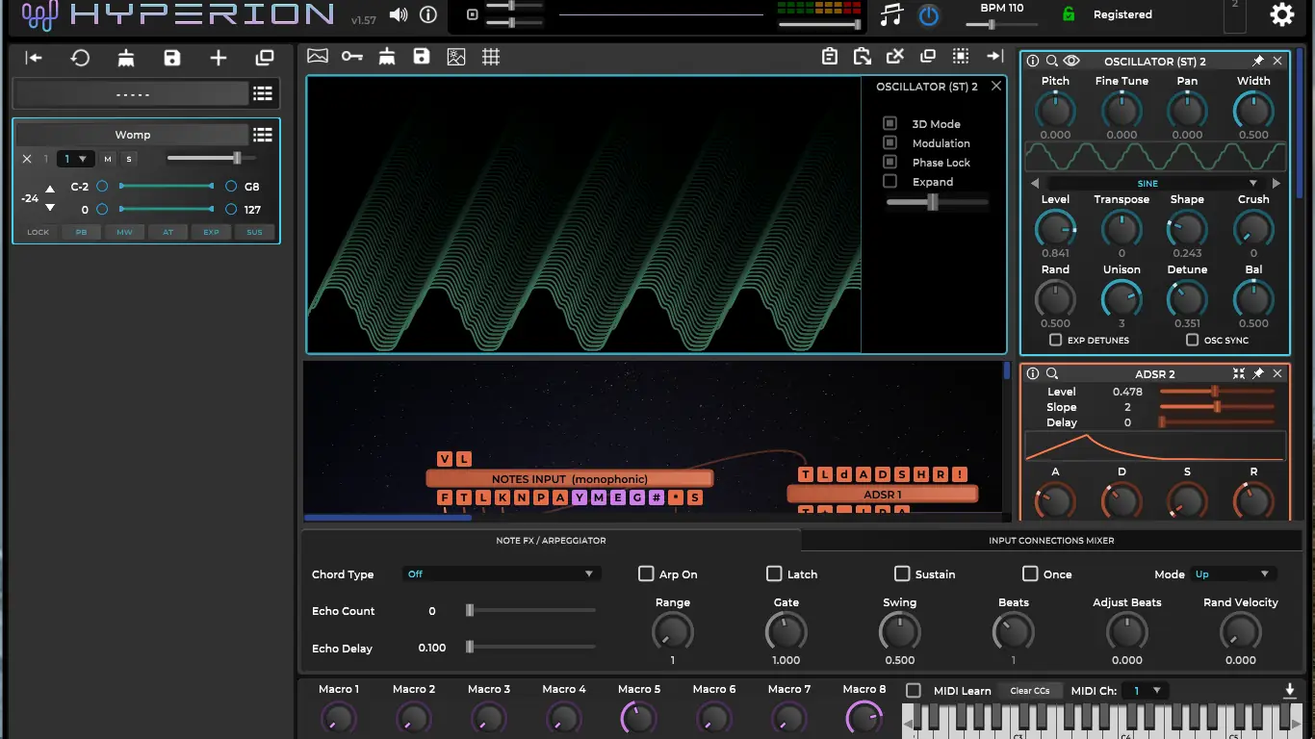Screen dimensions: 1315x739
Task: Click the blue power button icon
Action: pyautogui.click(x=928, y=15)
